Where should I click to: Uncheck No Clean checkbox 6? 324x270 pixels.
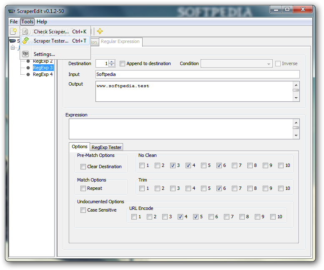click(219, 165)
